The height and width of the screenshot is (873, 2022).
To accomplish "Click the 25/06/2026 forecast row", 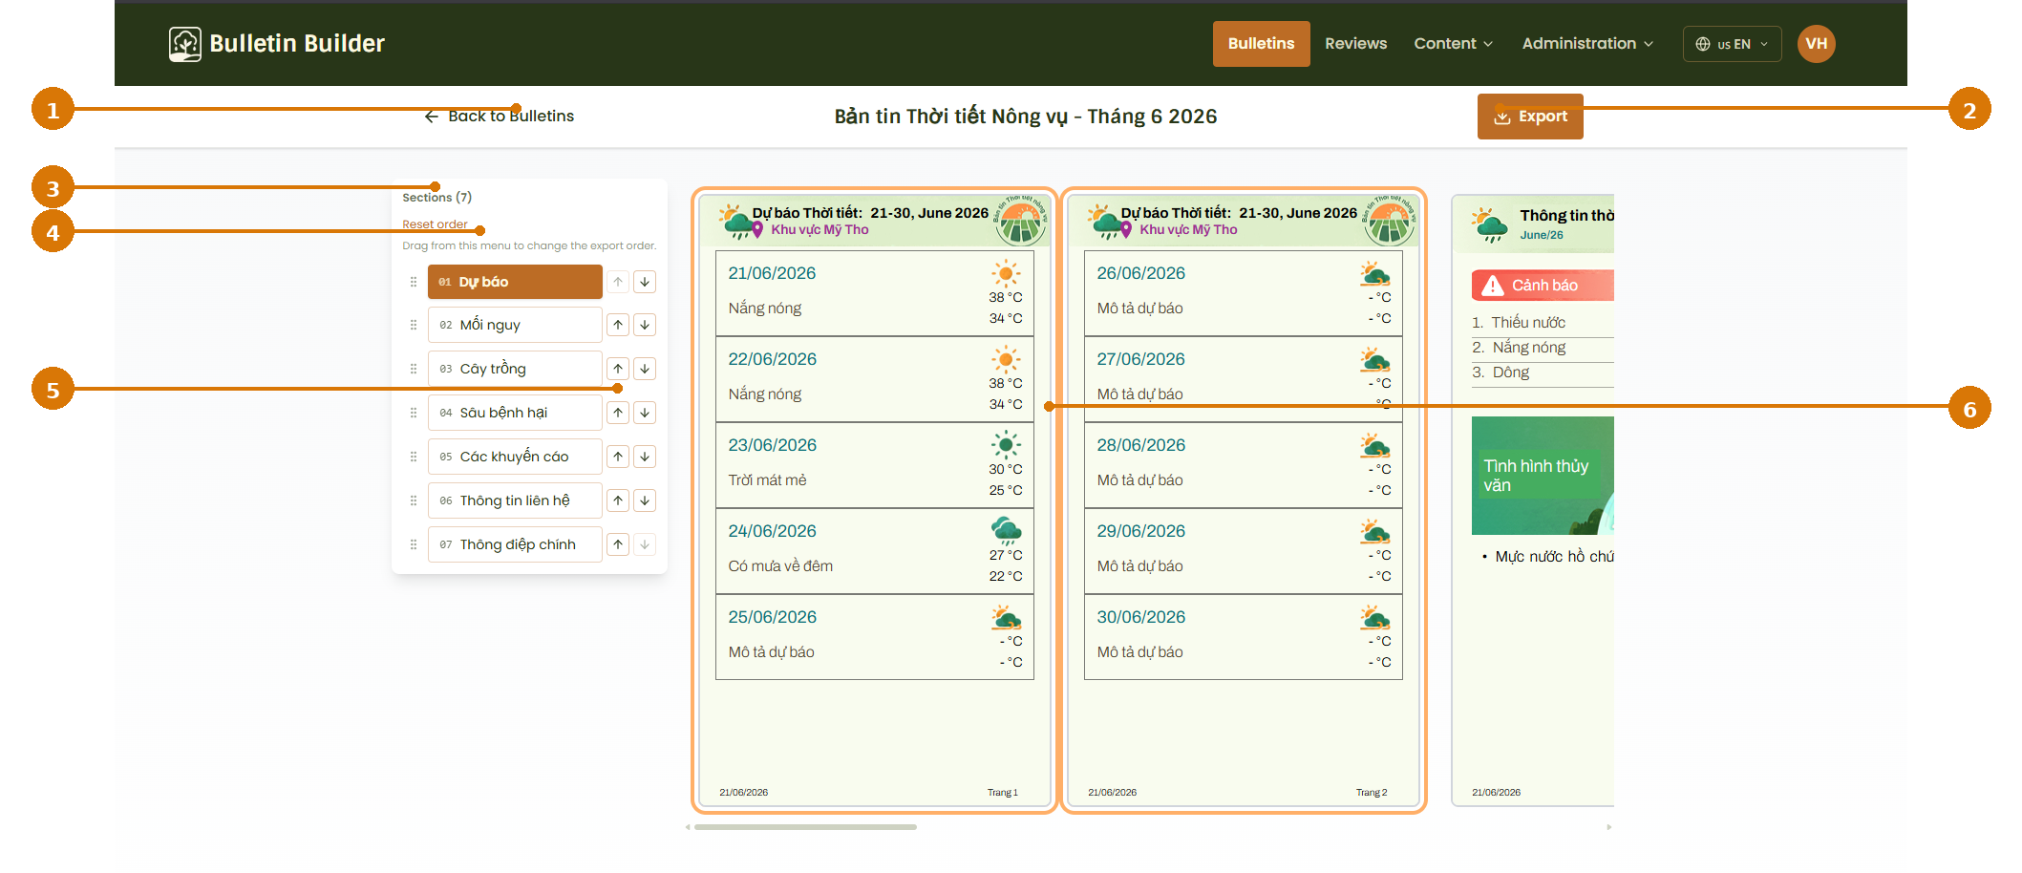I will click(875, 637).
